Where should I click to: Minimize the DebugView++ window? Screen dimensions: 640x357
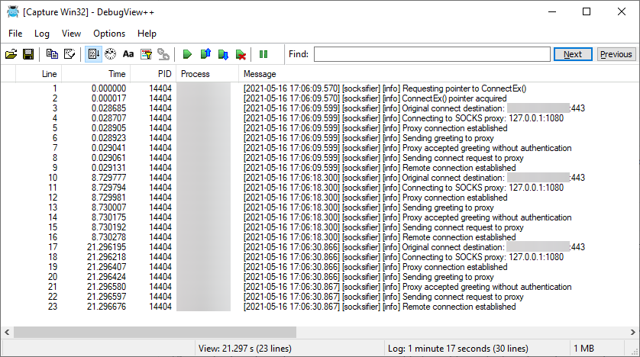pyautogui.click(x=552, y=11)
